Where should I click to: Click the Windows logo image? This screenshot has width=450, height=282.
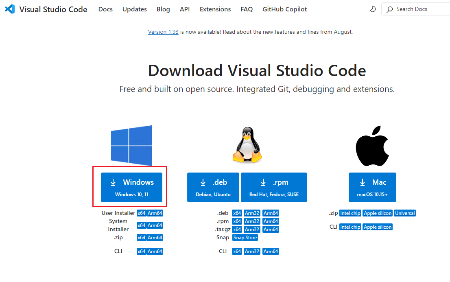[131, 145]
